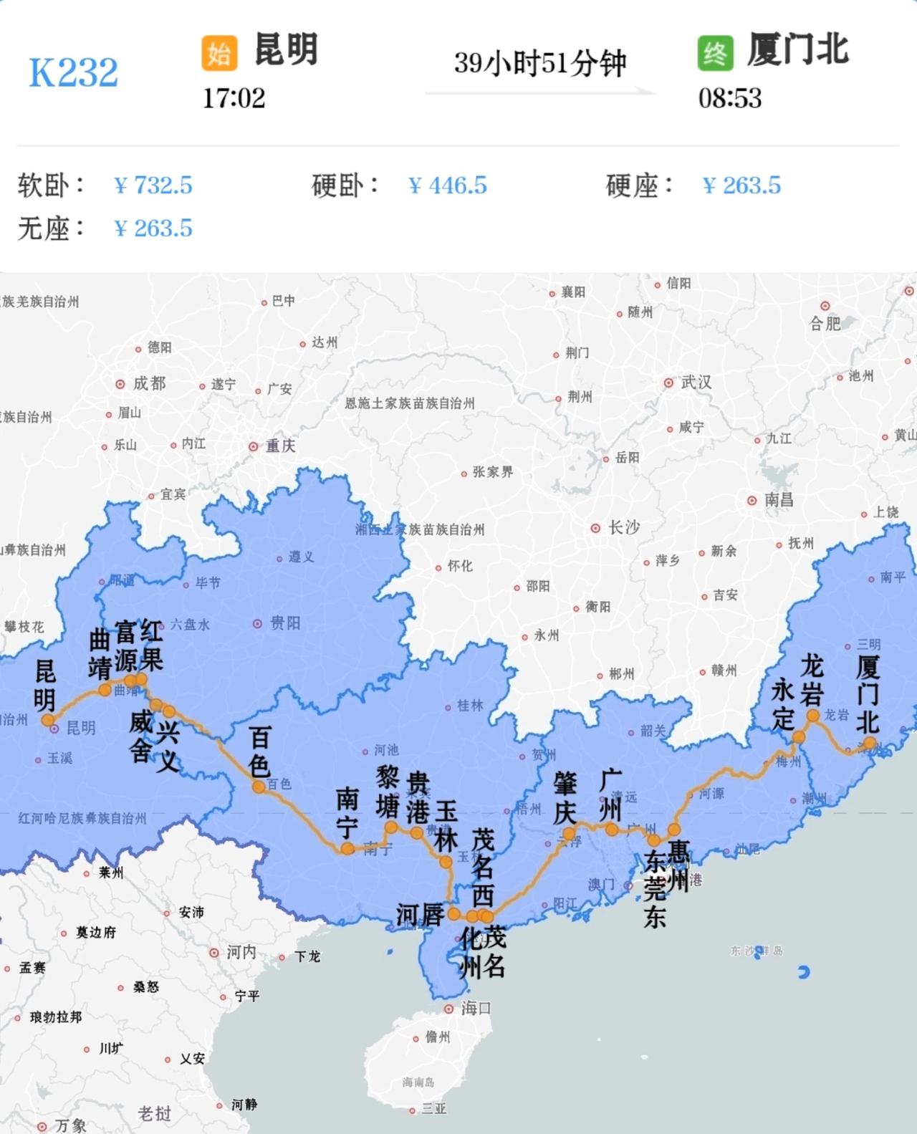Click the 黎塘 station marker on route

(391, 828)
